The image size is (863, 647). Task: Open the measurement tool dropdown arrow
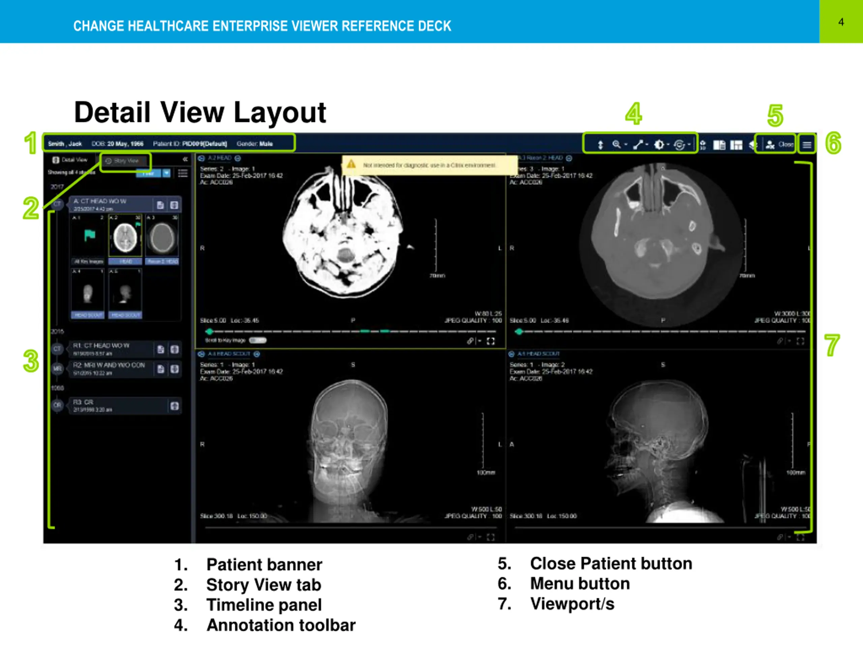pos(647,144)
